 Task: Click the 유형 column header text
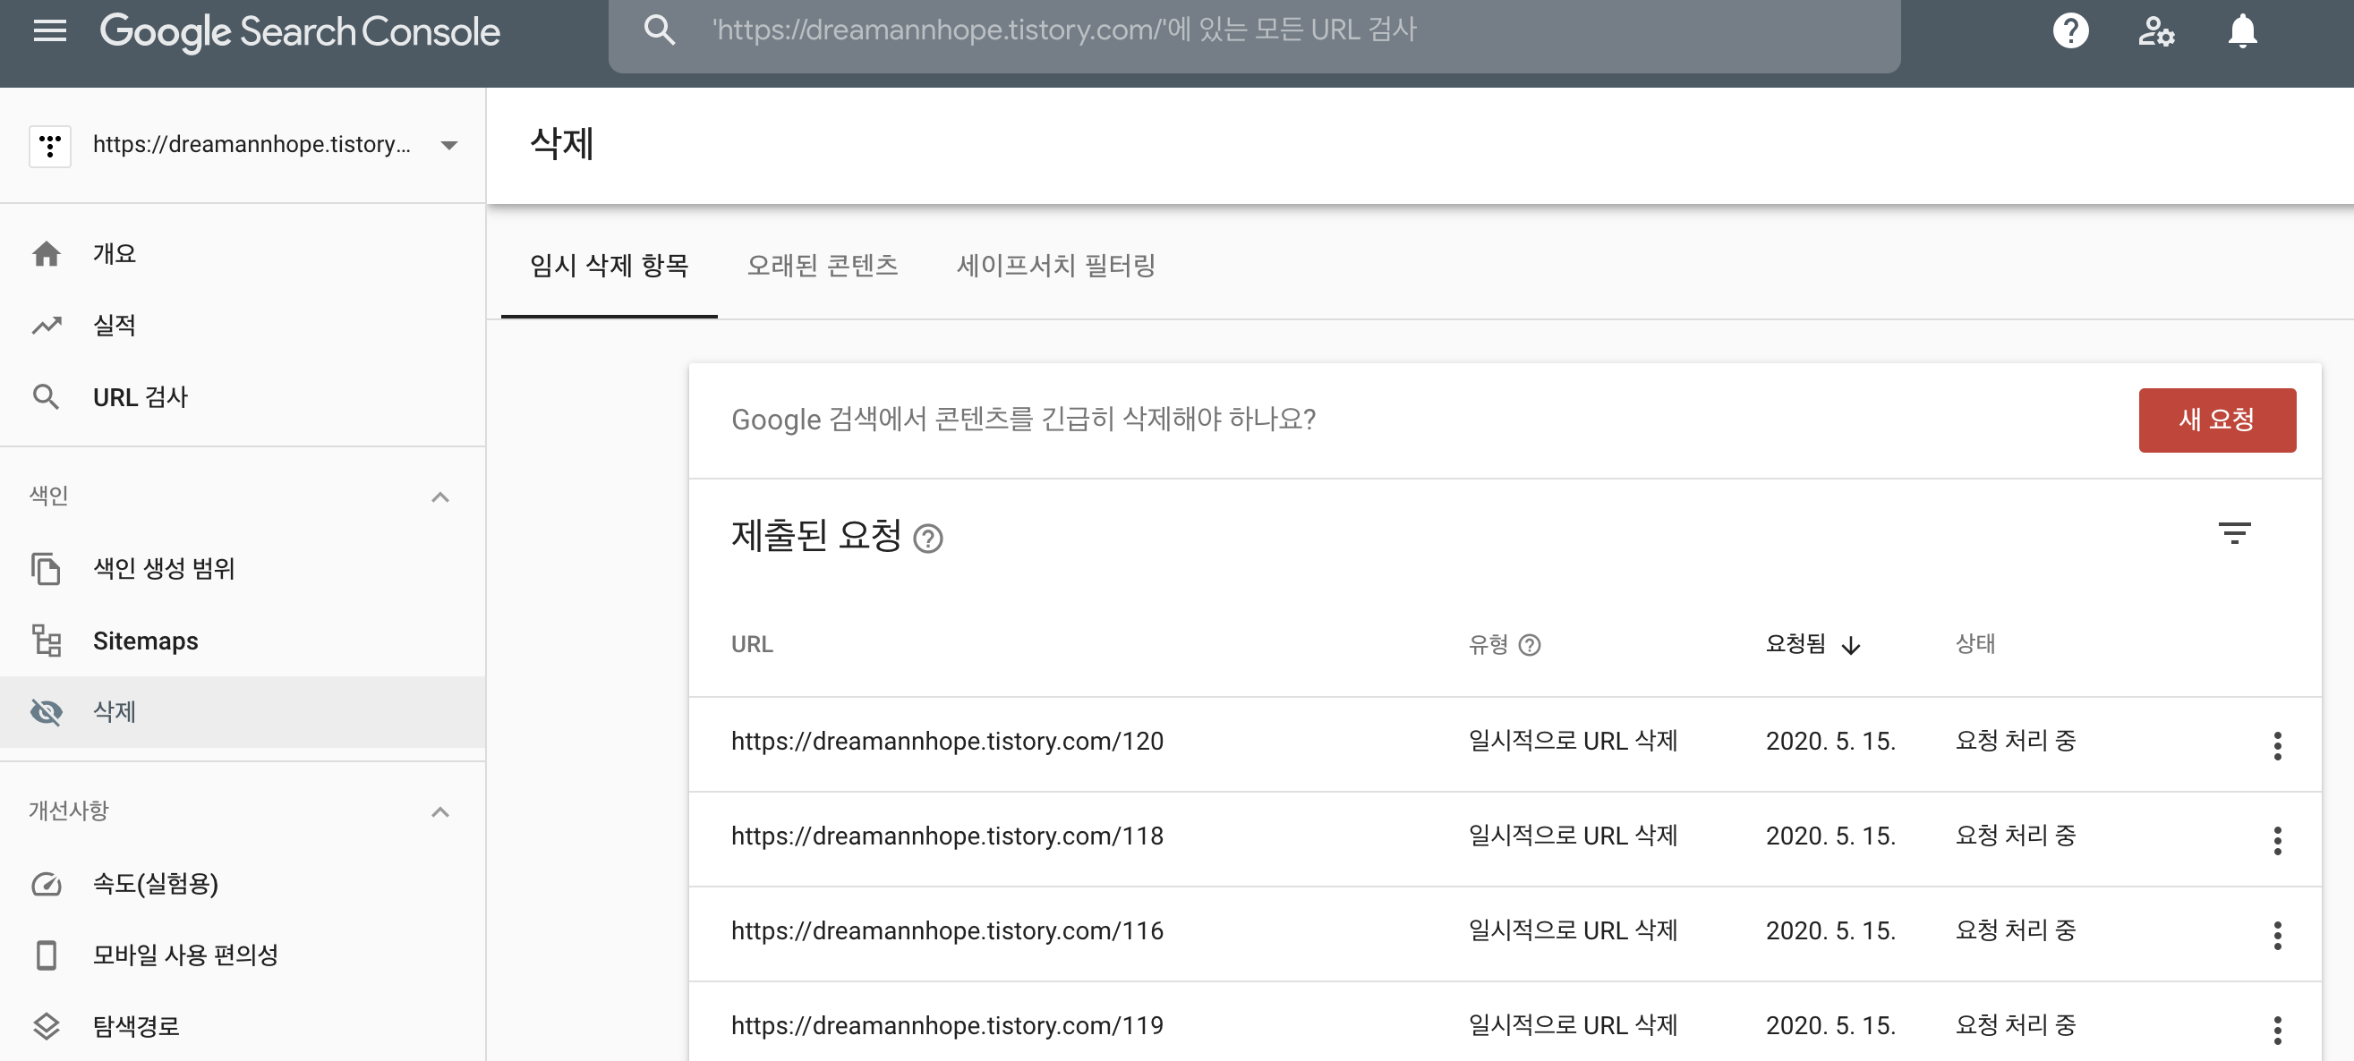coord(1487,644)
